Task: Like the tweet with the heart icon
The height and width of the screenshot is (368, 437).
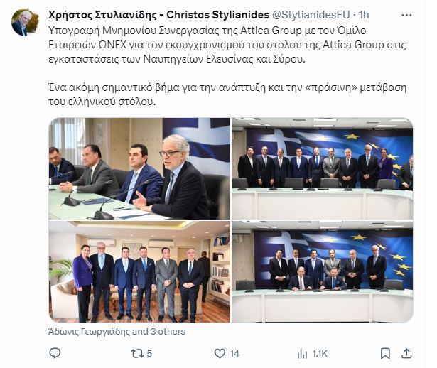Action: (x=220, y=354)
